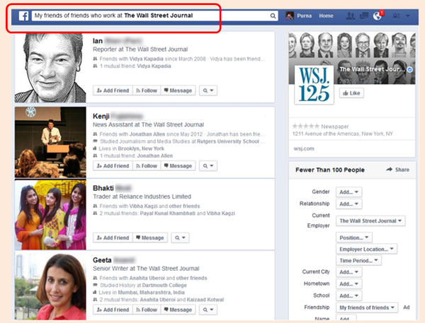Open Geeta's profile photo
The width and height of the screenshot is (425, 323).
coord(50,286)
